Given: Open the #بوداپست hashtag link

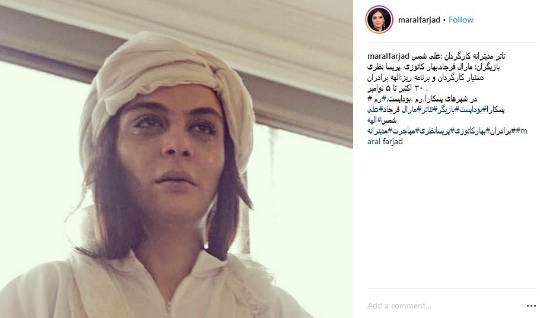Looking at the screenshot, I should pyautogui.click(x=472, y=110).
